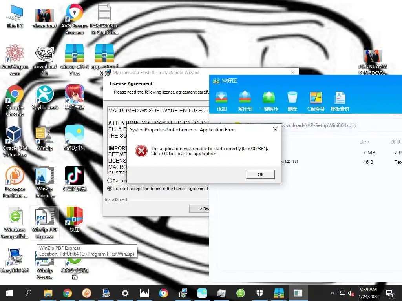Viewport: 402px width, 301px height.
Task: Click OK in the Application Error dialog
Action: coord(260,174)
